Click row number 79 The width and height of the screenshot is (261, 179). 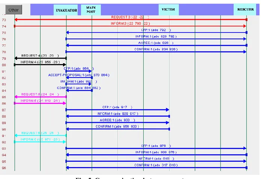[4, 59]
